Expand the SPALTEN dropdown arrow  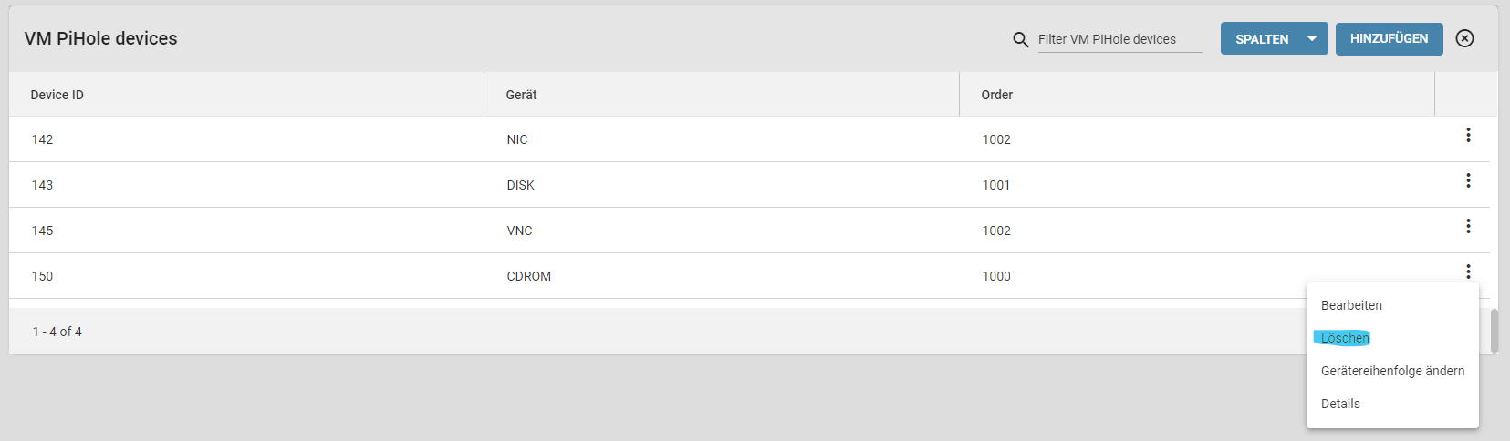[1312, 39]
